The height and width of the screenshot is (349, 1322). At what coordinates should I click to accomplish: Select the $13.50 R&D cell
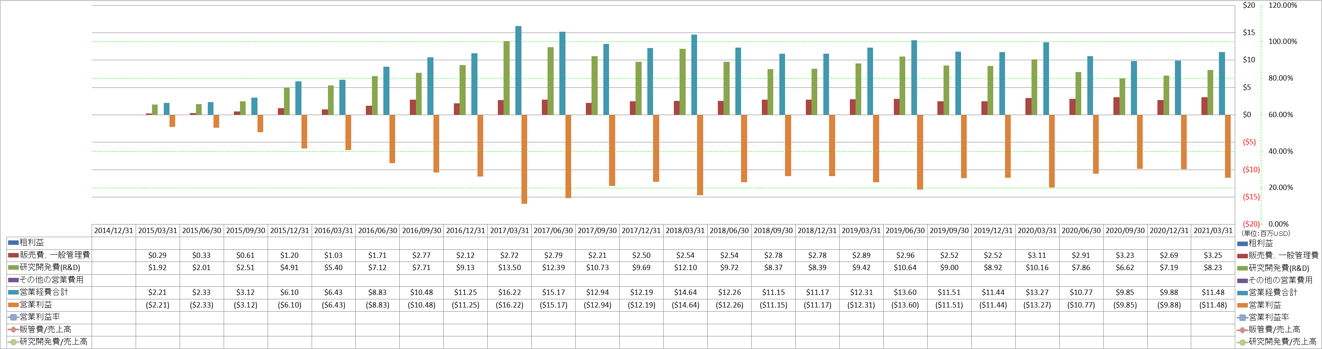(x=510, y=268)
